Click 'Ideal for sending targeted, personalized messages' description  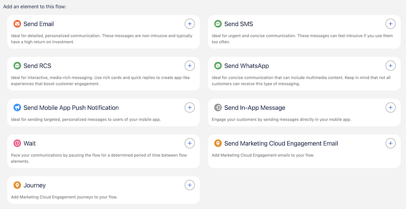click(x=86, y=120)
